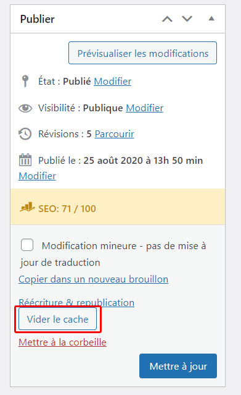241x395 pixels.
Task: Move Publier panel up with chevron
Action: (167, 19)
